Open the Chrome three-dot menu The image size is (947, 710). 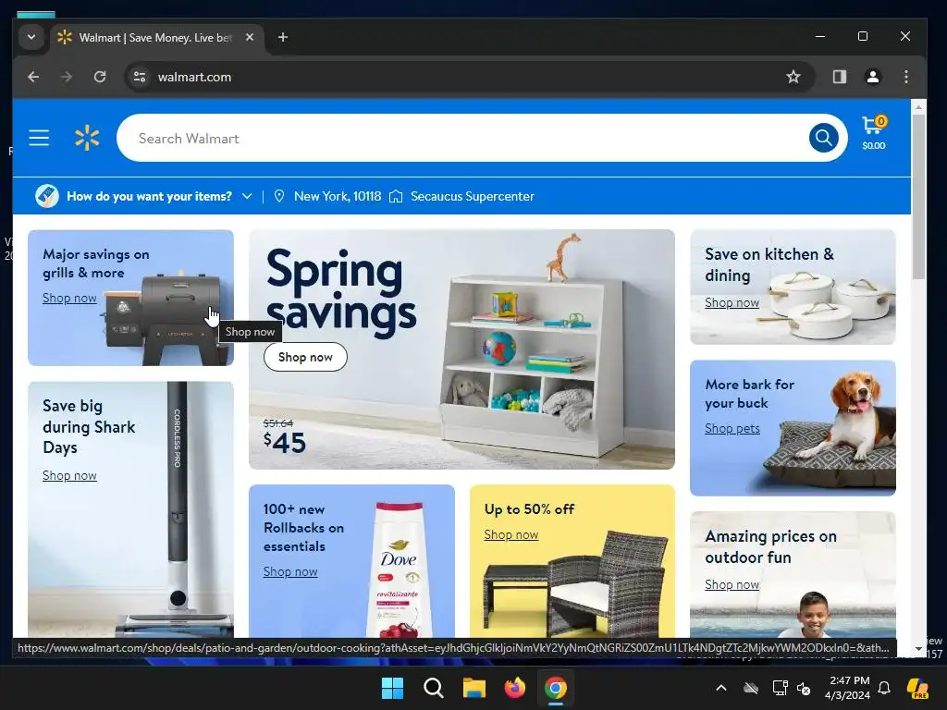coord(906,77)
